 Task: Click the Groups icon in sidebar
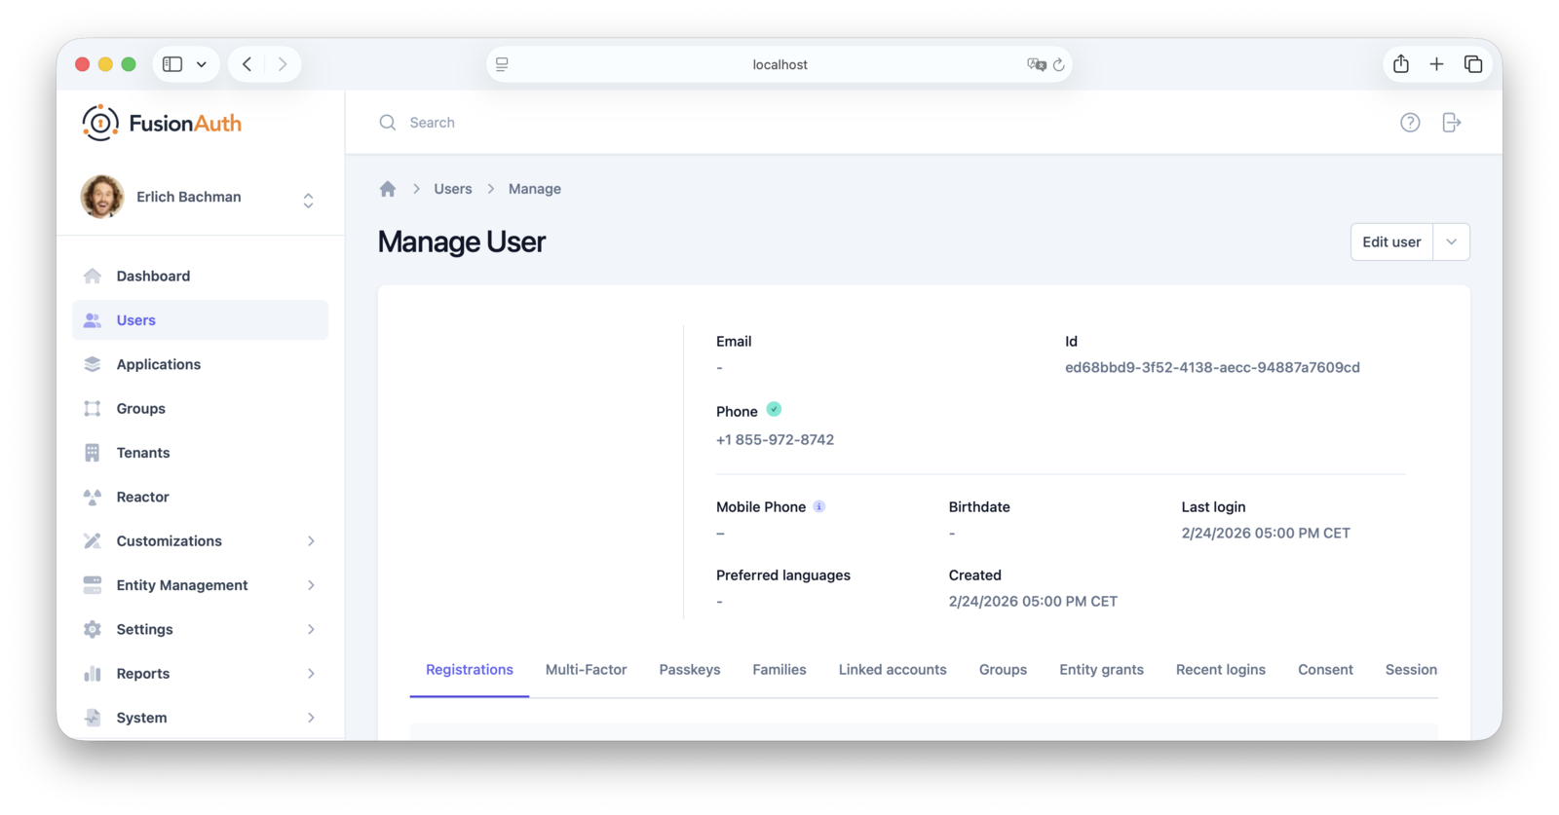93,408
